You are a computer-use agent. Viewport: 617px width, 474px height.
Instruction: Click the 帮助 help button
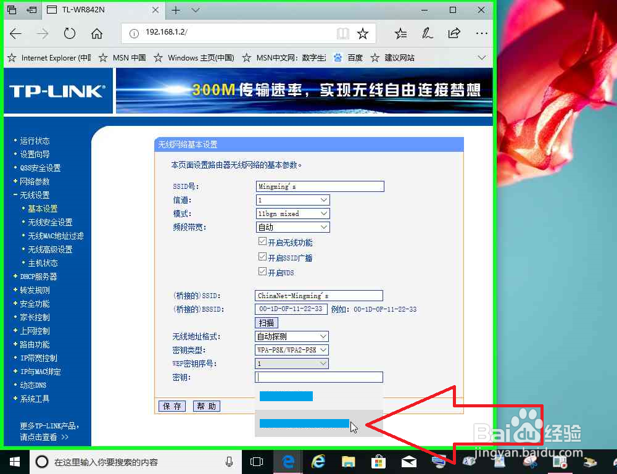tap(207, 406)
